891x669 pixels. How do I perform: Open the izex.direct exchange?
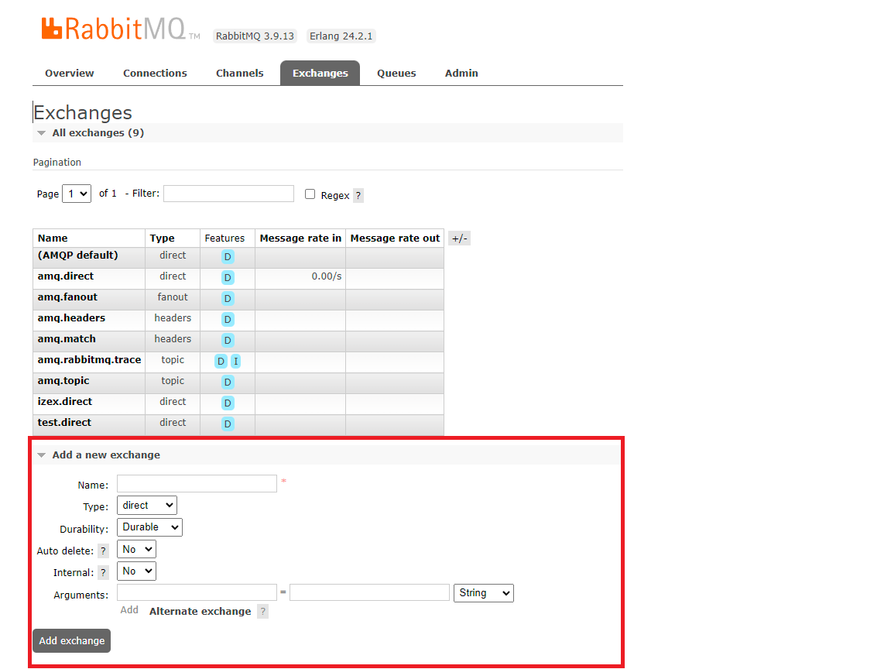(65, 402)
